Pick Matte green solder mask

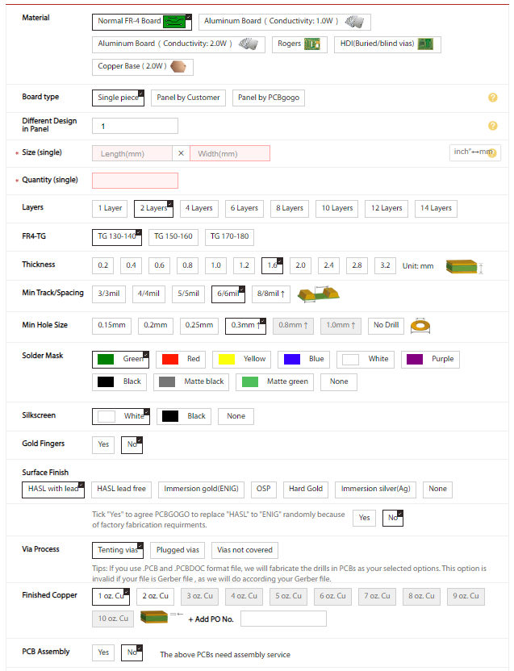point(274,382)
